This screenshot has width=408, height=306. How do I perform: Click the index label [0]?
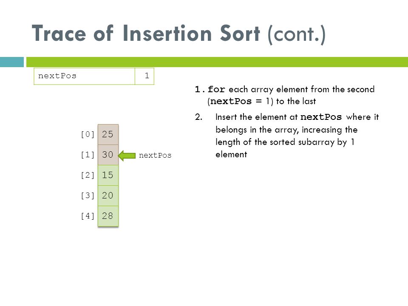click(x=88, y=135)
